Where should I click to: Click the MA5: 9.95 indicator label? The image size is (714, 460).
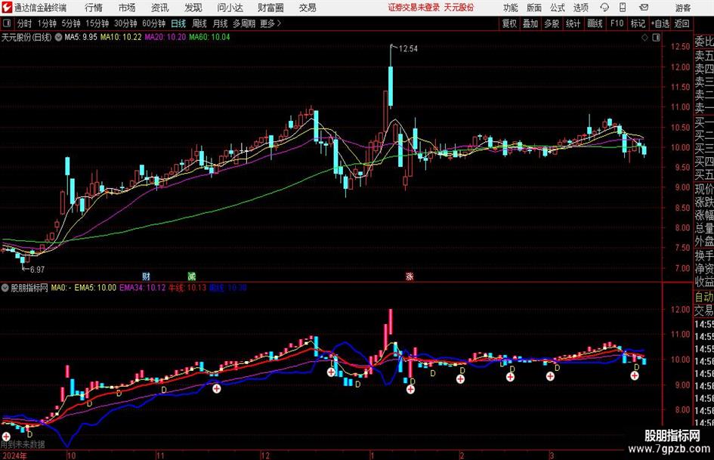81,37
